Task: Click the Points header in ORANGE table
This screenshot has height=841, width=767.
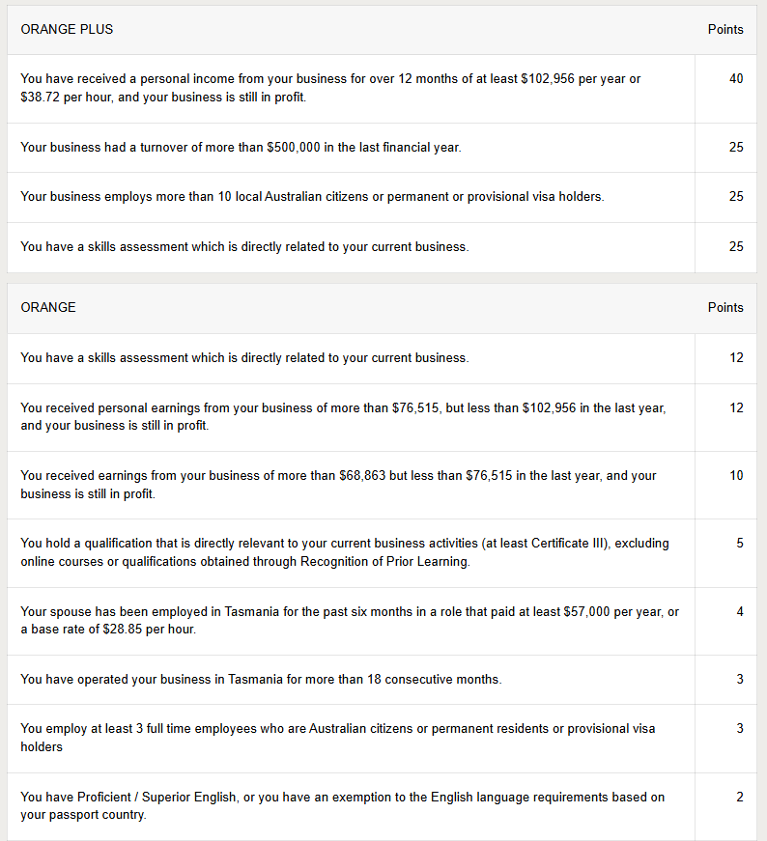Action: [x=725, y=308]
